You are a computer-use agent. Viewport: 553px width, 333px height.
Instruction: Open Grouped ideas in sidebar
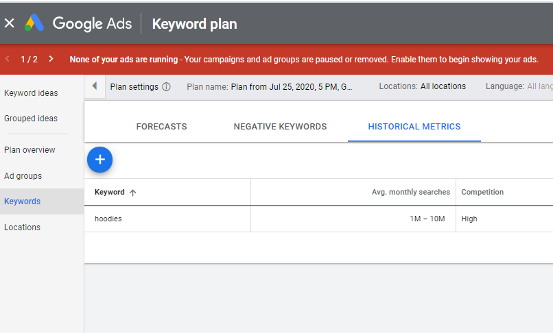click(x=31, y=119)
